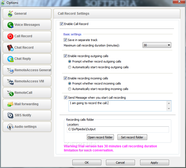Image resolution: width=186 pixels, height=168 pixels.
Task: Select Prompt whether record incoming calls
Action: click(x=70, y=83)
